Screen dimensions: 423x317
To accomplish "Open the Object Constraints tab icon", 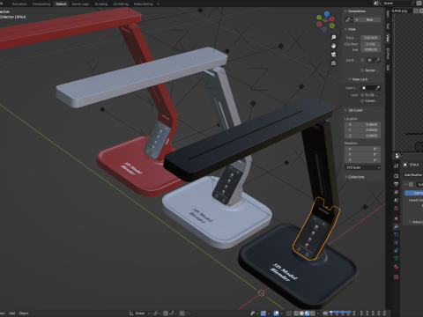I will tap(396, 250).
